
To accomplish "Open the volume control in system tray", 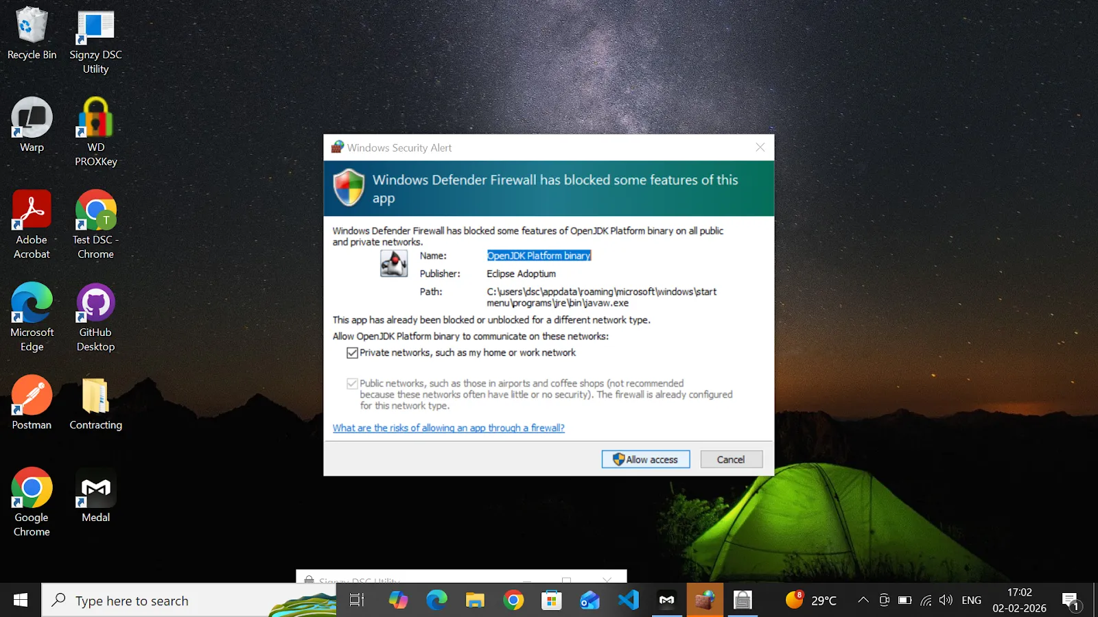I will click(x=946, y=601).
